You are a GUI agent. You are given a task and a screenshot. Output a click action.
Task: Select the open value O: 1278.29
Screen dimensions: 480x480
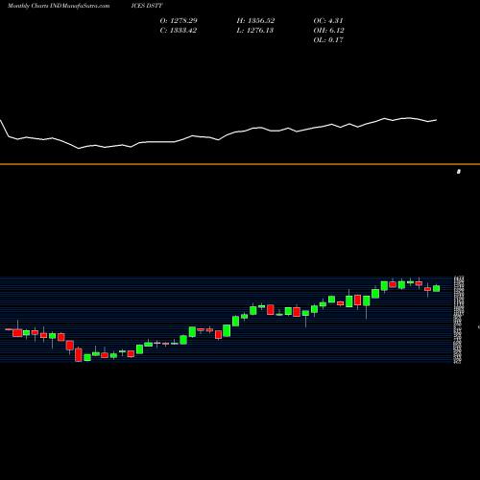tap(179, 20)
